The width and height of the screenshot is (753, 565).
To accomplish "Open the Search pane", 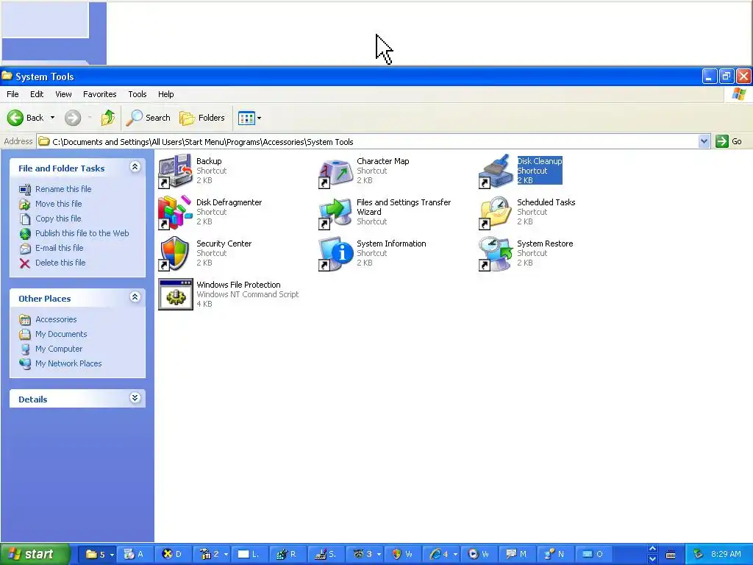I will [x=149, y=118].
